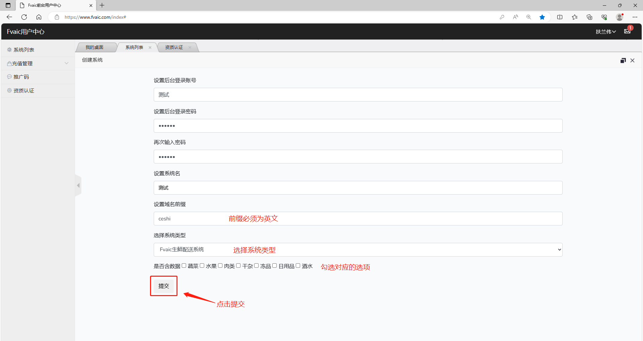Tick the 肉类 checkbox

coord(220,266)
